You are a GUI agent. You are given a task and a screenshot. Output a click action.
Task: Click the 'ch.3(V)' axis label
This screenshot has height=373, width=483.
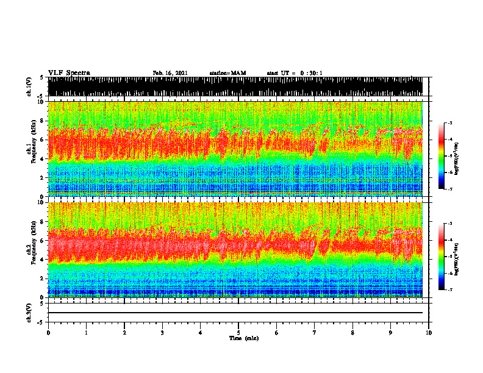(29, 313)
